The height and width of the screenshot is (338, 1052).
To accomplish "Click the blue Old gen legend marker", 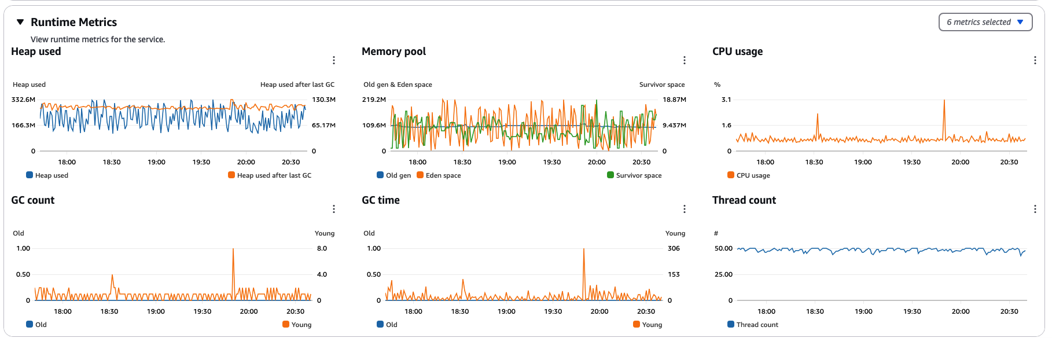I will (x=380, y=175).
